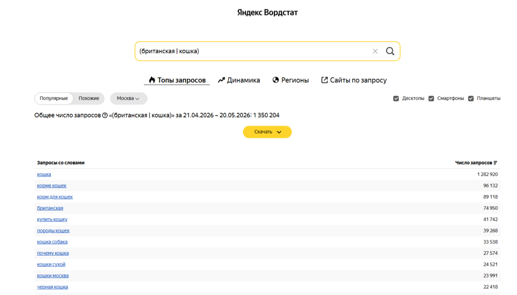Open the кошка собака query link
The image size is (517, 295).
click(52, 242)
